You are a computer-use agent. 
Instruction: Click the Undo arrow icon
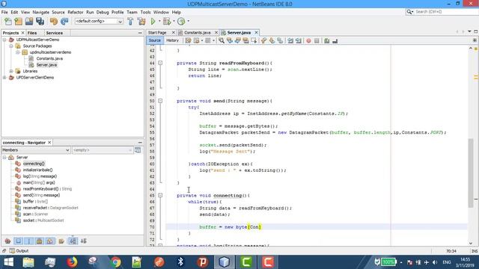pos(54,21)
